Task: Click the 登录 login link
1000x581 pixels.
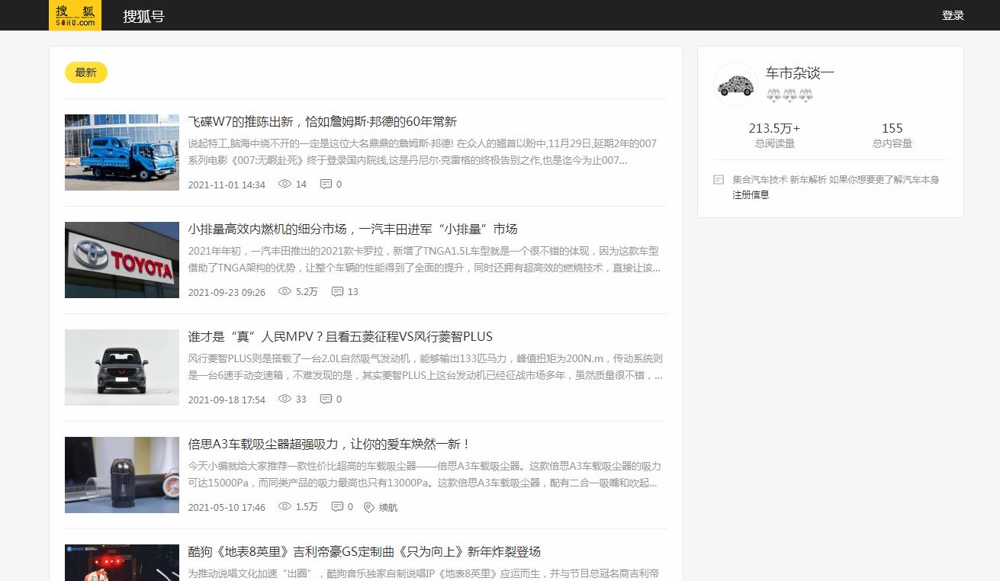Action: 953,15
